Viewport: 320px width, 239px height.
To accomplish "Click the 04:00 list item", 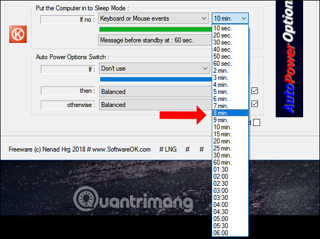I will point(230,205).
